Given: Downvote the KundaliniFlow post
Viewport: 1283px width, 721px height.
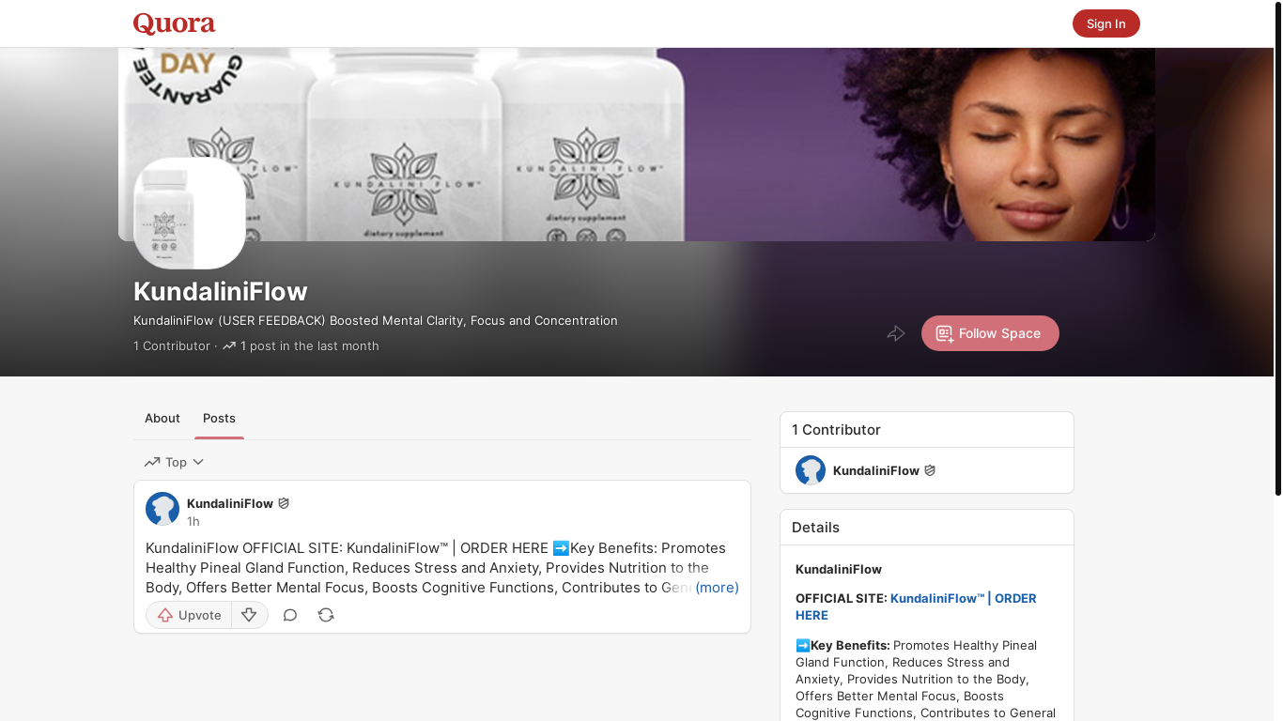Looking at the screenshot, I should point(249,615).
